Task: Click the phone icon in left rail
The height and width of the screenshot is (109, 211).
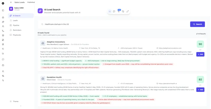Action: tap(3, 31)
